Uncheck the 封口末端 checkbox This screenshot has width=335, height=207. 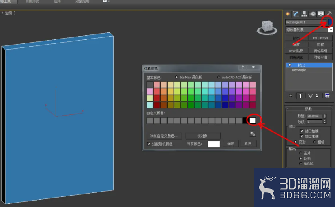301,136
